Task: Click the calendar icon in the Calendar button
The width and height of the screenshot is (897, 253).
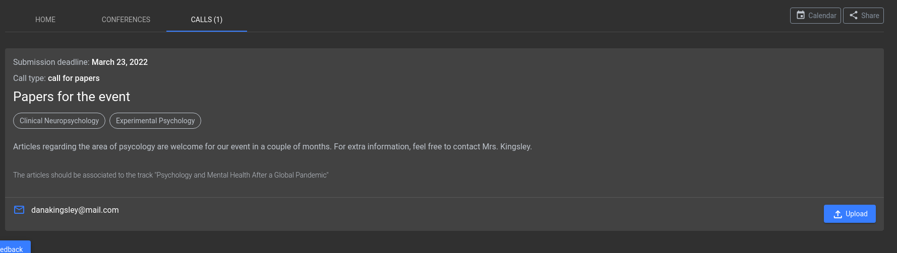Action: click(801, 15)
